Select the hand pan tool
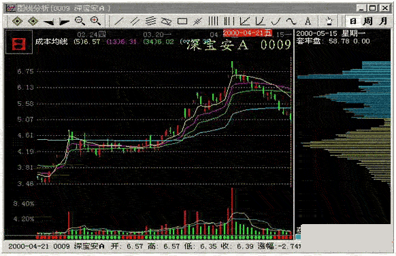 click(329, 21)
